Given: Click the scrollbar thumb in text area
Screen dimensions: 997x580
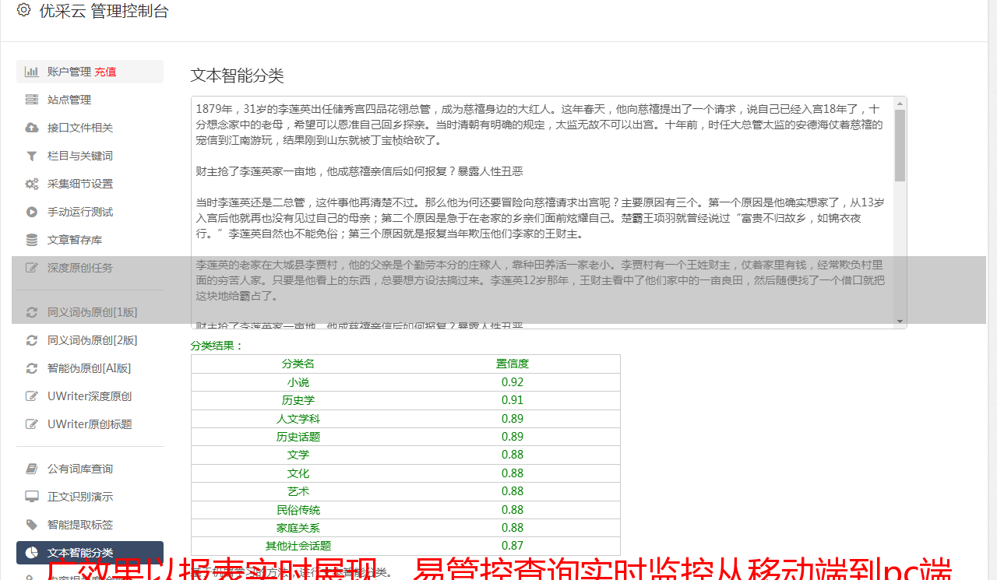Looking at the screenshot, I should pyautogui.click(x=900, y=146).
